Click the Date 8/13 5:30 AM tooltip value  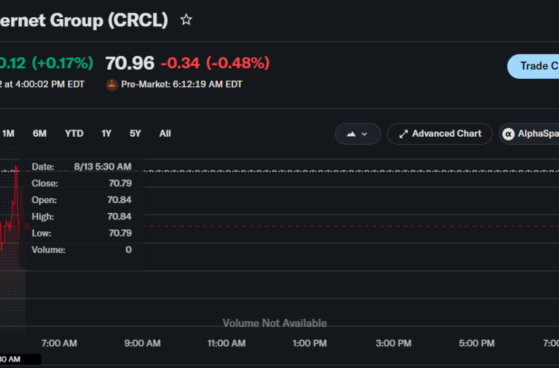(103, 166)
